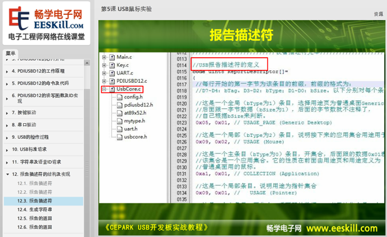The image size is (387, 237).
Task: Click the Main.c file icon
Action: [x=112, y=57]
